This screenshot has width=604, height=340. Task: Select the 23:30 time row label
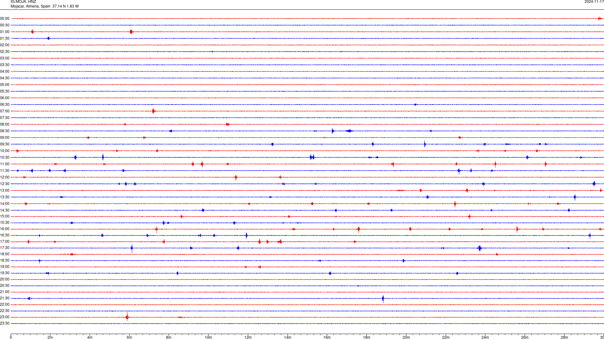[5, 323]
